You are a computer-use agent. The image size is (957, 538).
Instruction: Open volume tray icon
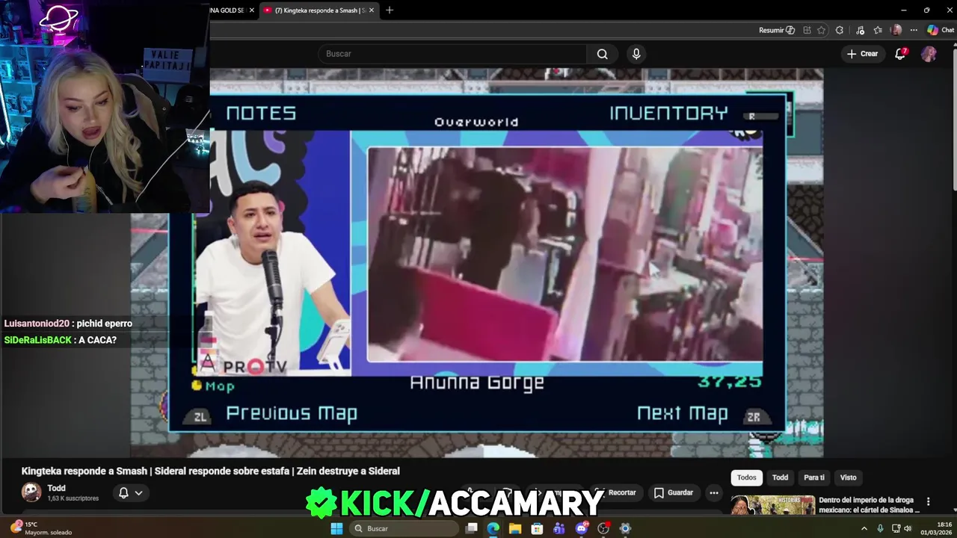[x=908, y=528]
